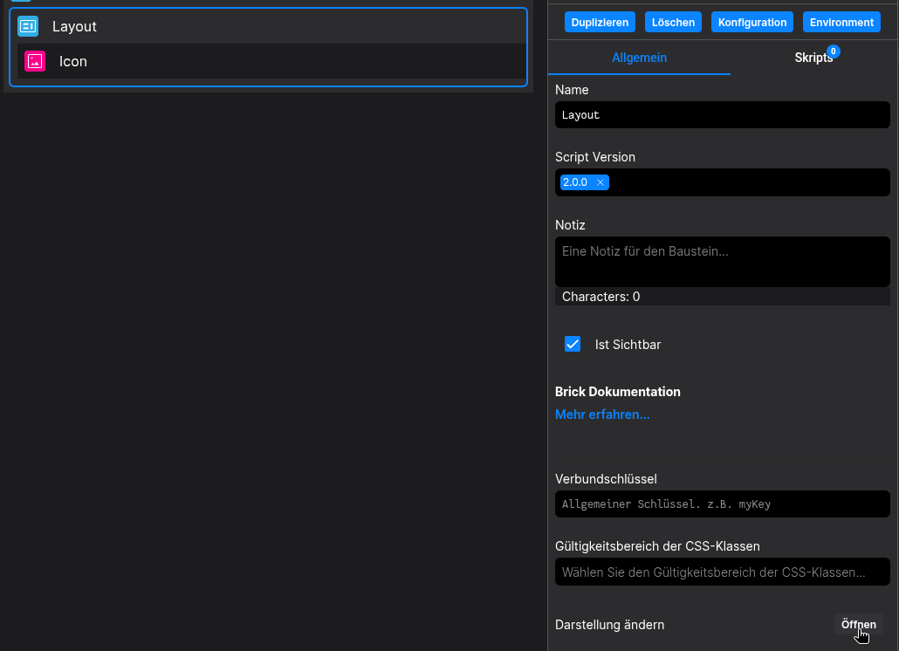This screenshot has width=899, height=651.
Task: Select the Icon child row
Action: click(262, 61)
